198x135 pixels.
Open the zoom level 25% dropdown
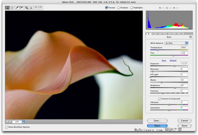tap(18, 122)
